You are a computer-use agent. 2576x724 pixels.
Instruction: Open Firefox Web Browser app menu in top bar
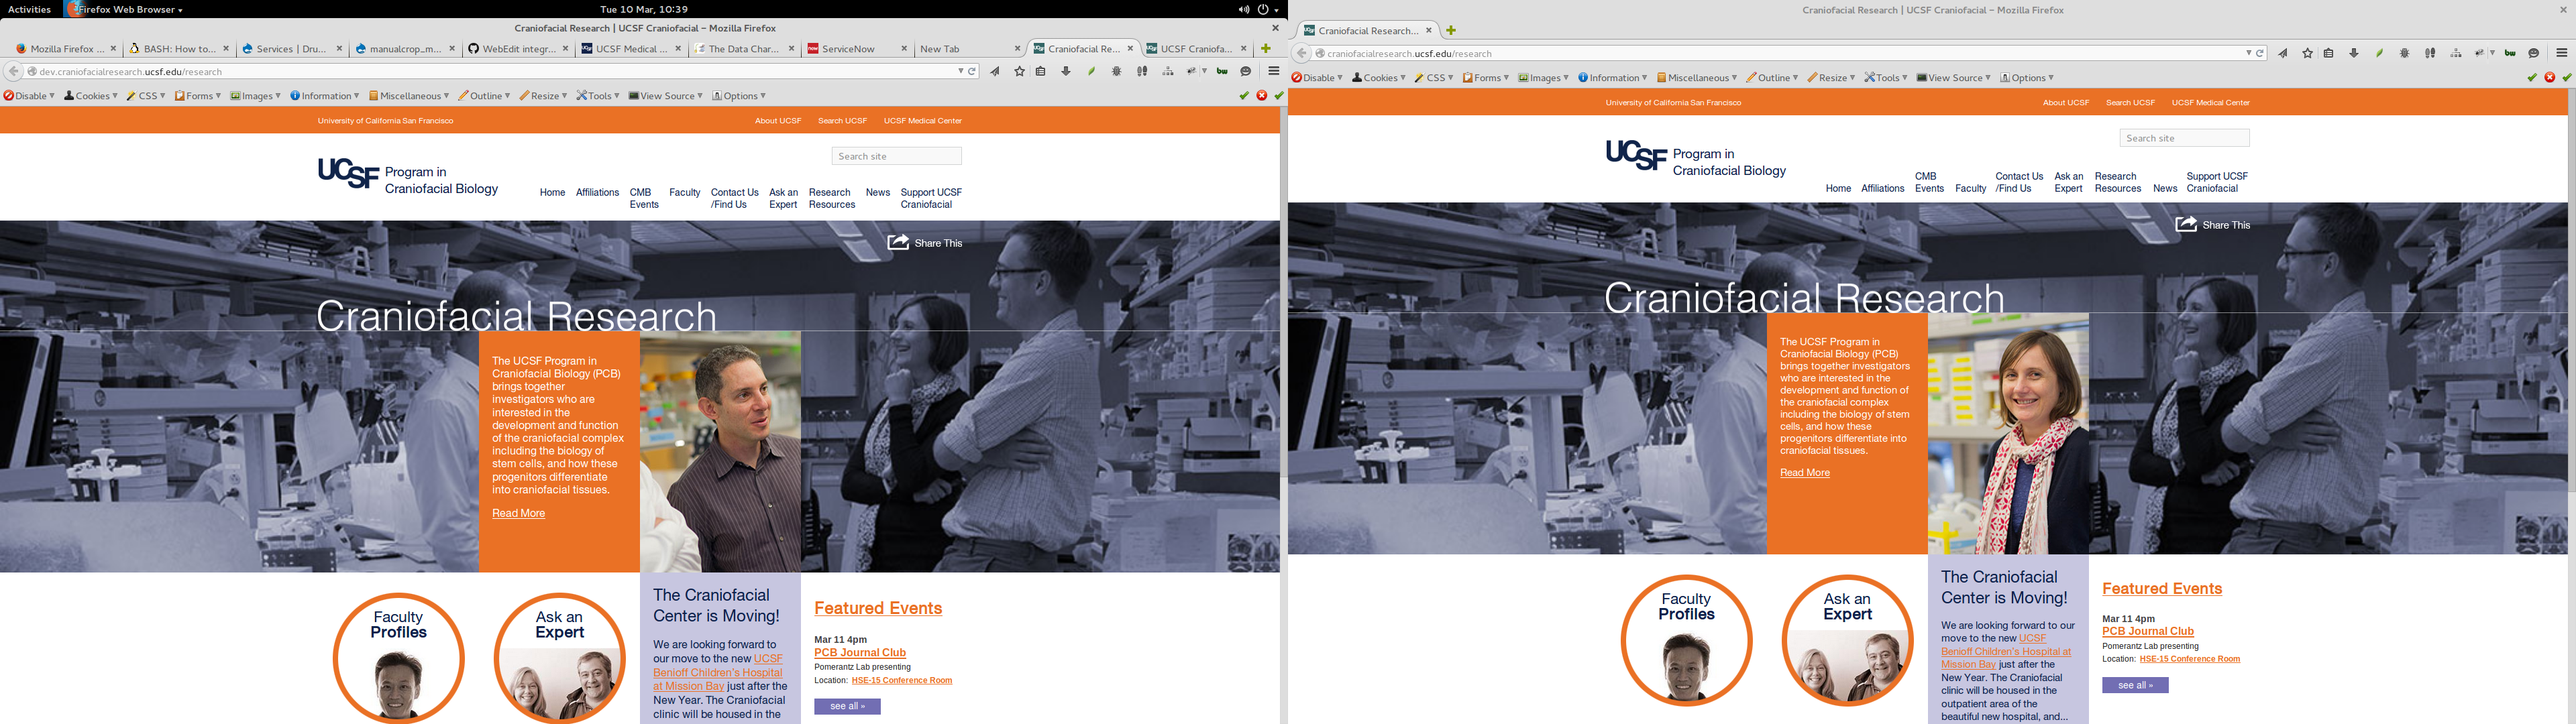click(x=124, y=10)
